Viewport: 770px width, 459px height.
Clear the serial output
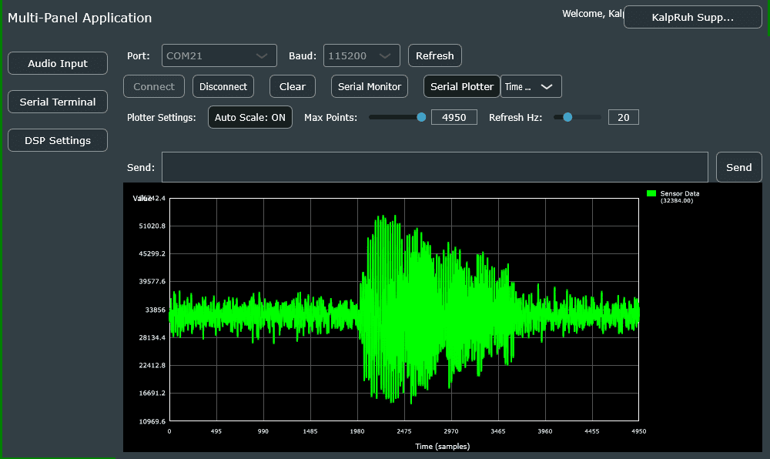click(292, 86)
